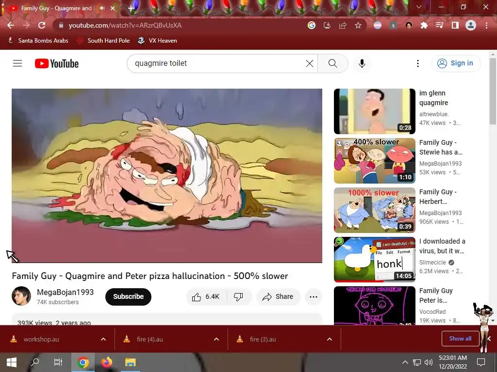Go to YouTube home via logo
The width and height of the screenshot is (497, 372).
click(x=57, y=63)
